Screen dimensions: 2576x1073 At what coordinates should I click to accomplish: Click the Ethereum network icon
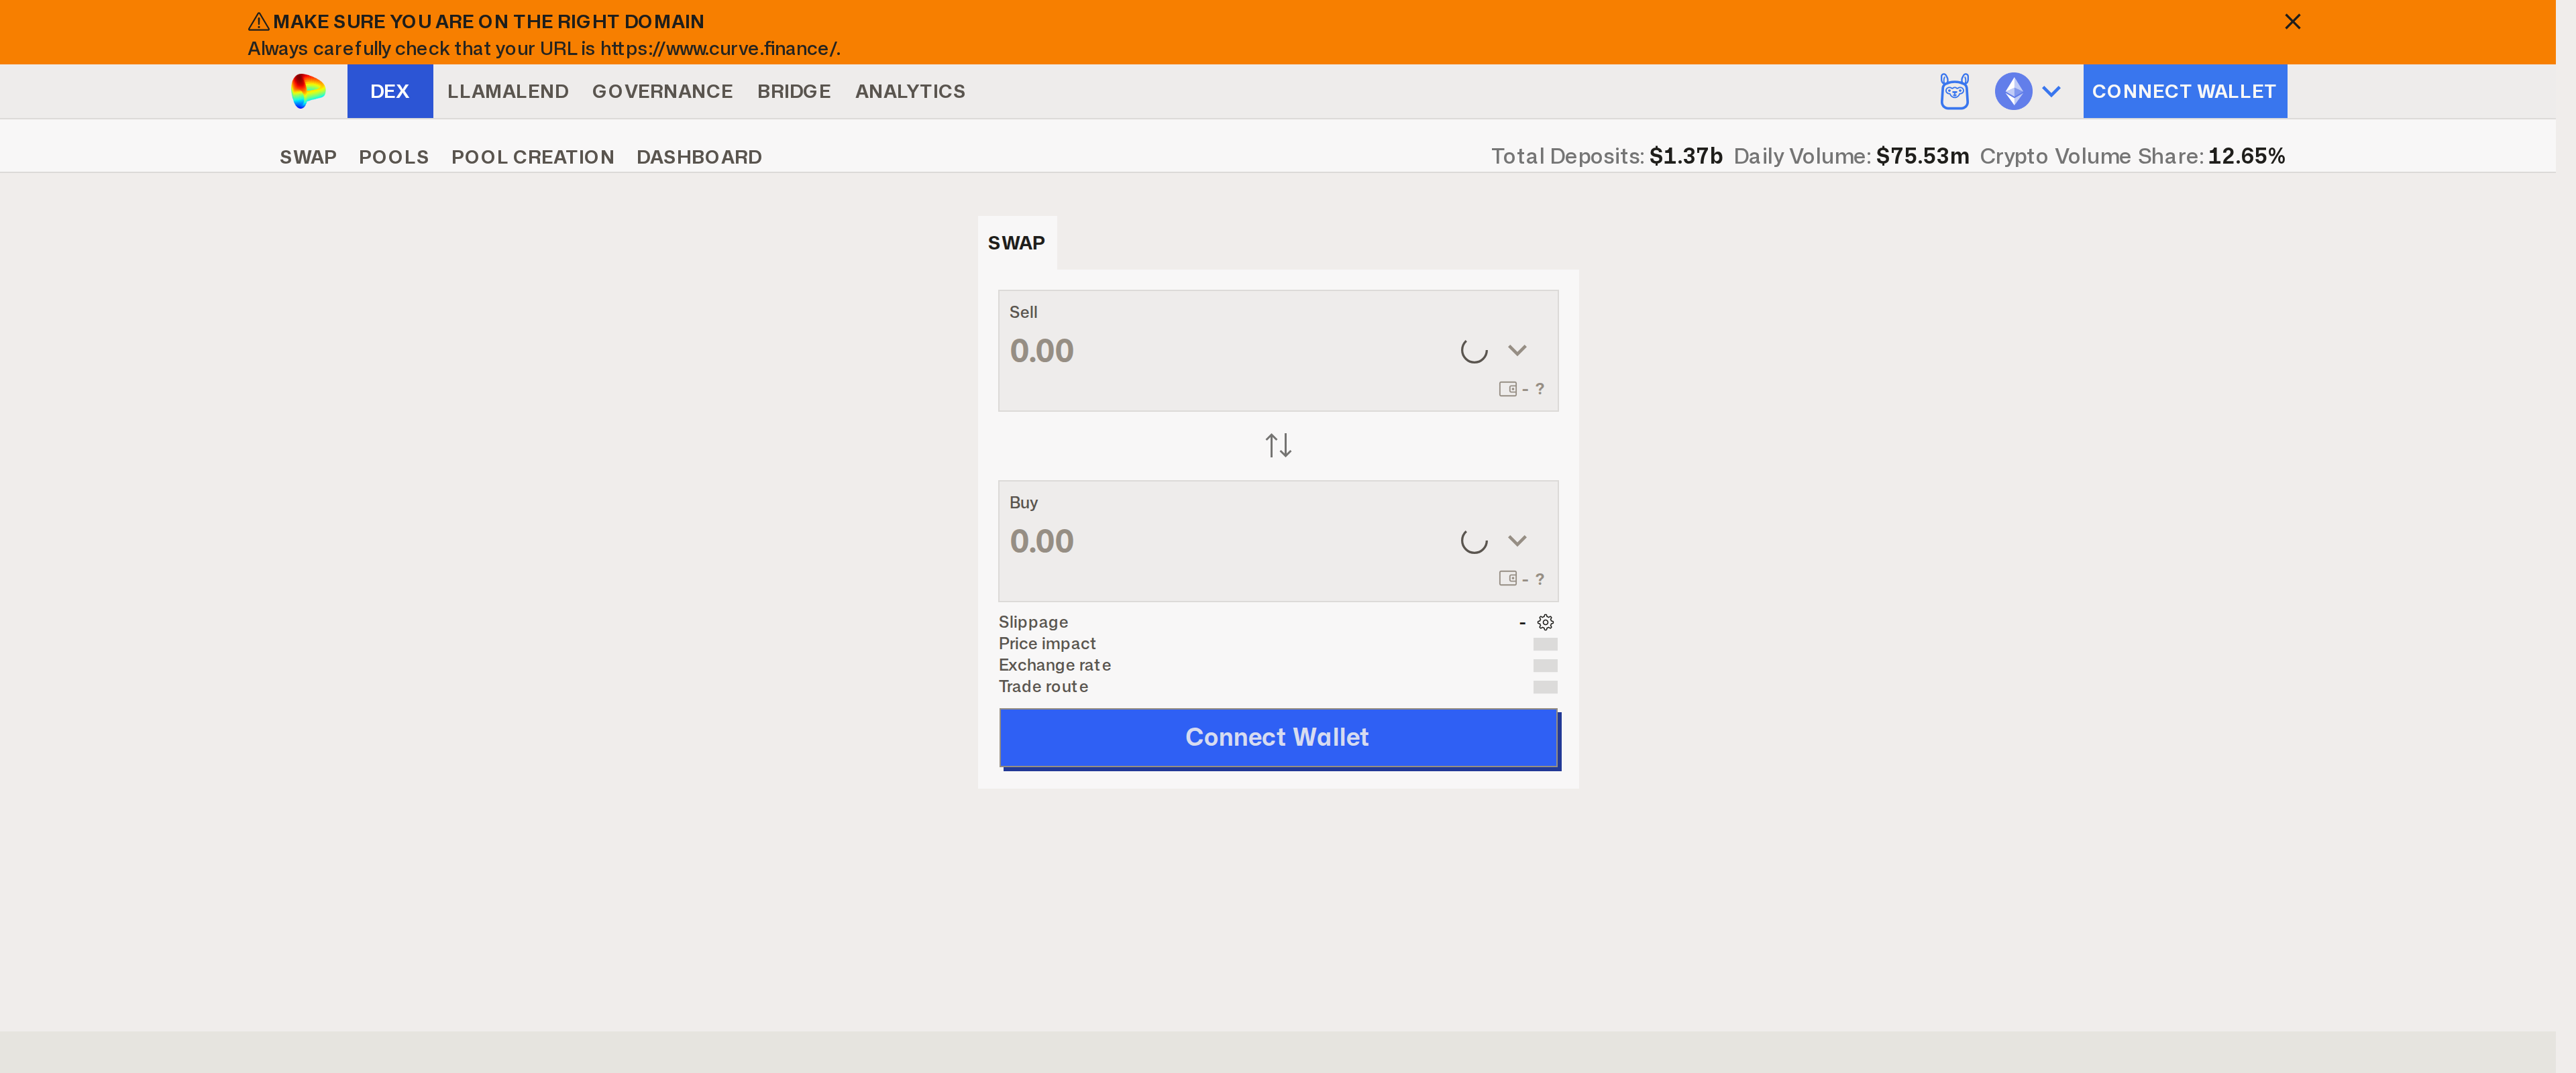[2013, 91]
